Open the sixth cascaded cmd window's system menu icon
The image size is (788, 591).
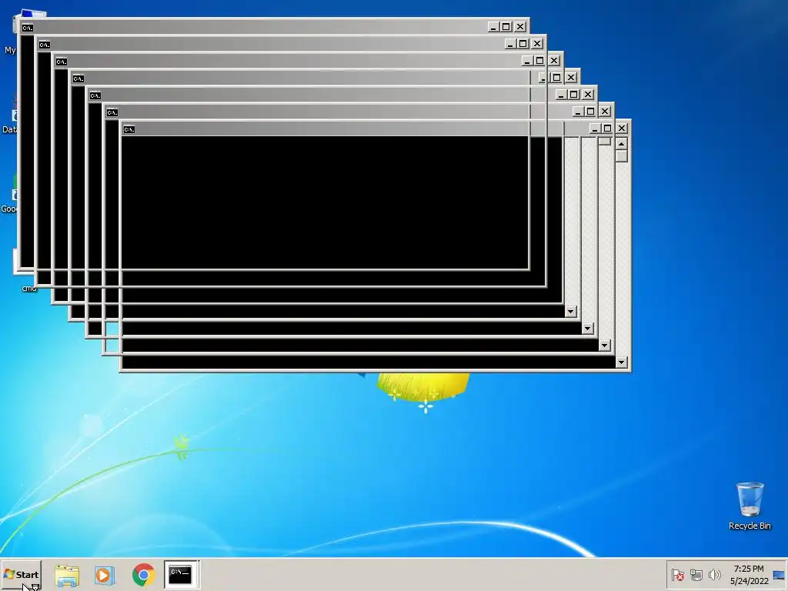pos(112,112)
